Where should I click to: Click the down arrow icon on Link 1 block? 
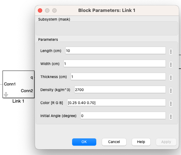coord(6,95)
